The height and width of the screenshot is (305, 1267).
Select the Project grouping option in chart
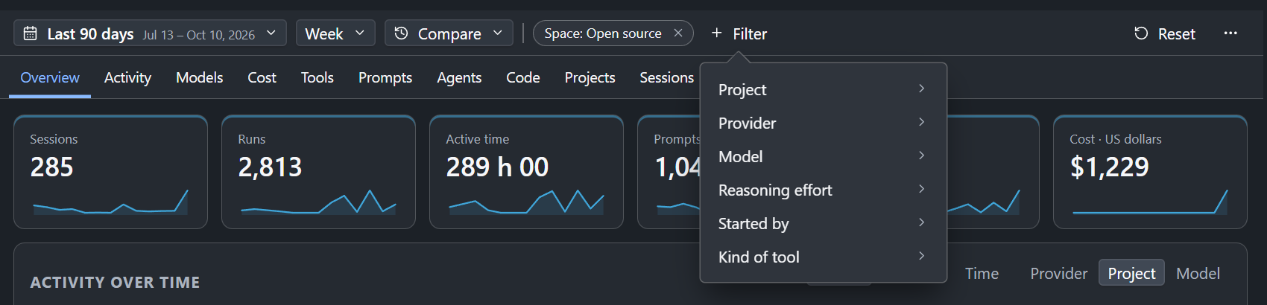[x=1131, y=274]
